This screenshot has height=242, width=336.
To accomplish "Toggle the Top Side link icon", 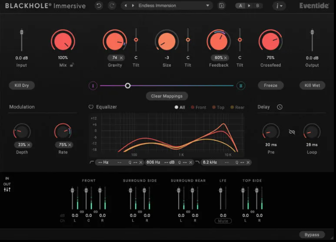I will coord(253,212).
